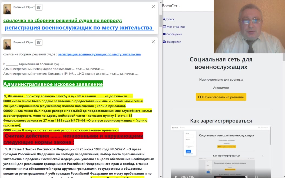Click the Административное исковое заявление heading
The height and width of the screenshot is (178, 285).
pos(53,84)
